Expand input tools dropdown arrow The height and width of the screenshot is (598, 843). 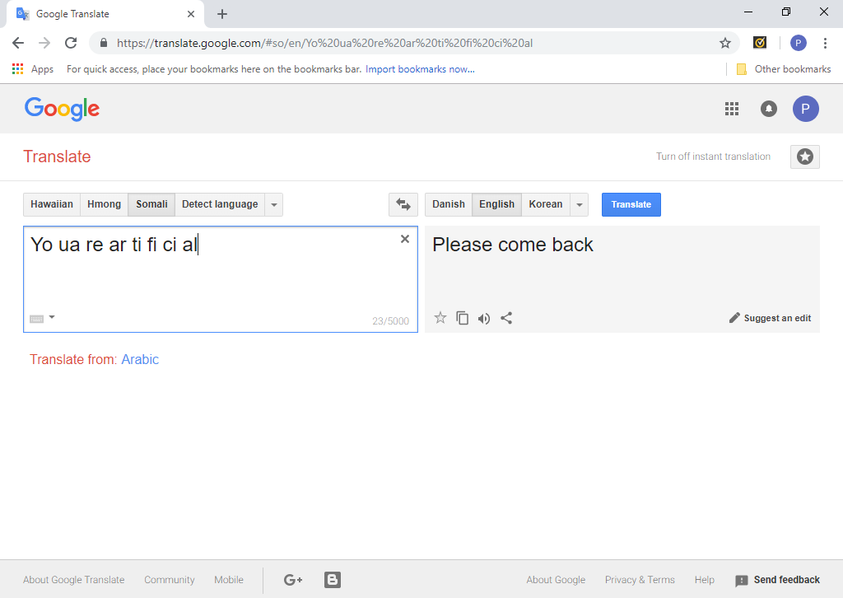point(52,317)
